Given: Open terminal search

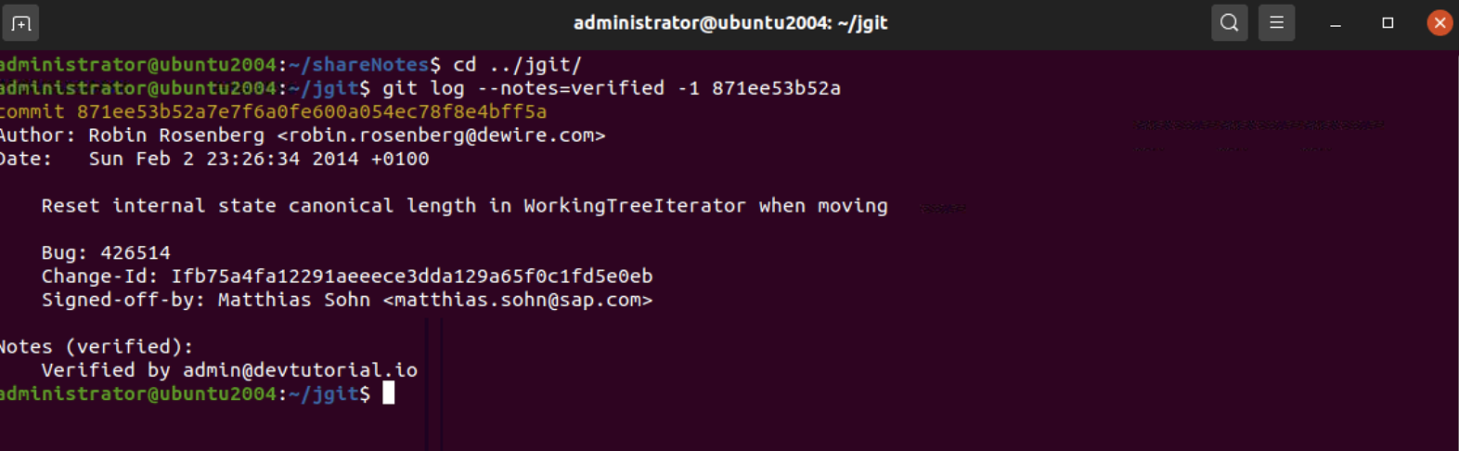Looking at the screenshot, I should (x=1229, y=23).
